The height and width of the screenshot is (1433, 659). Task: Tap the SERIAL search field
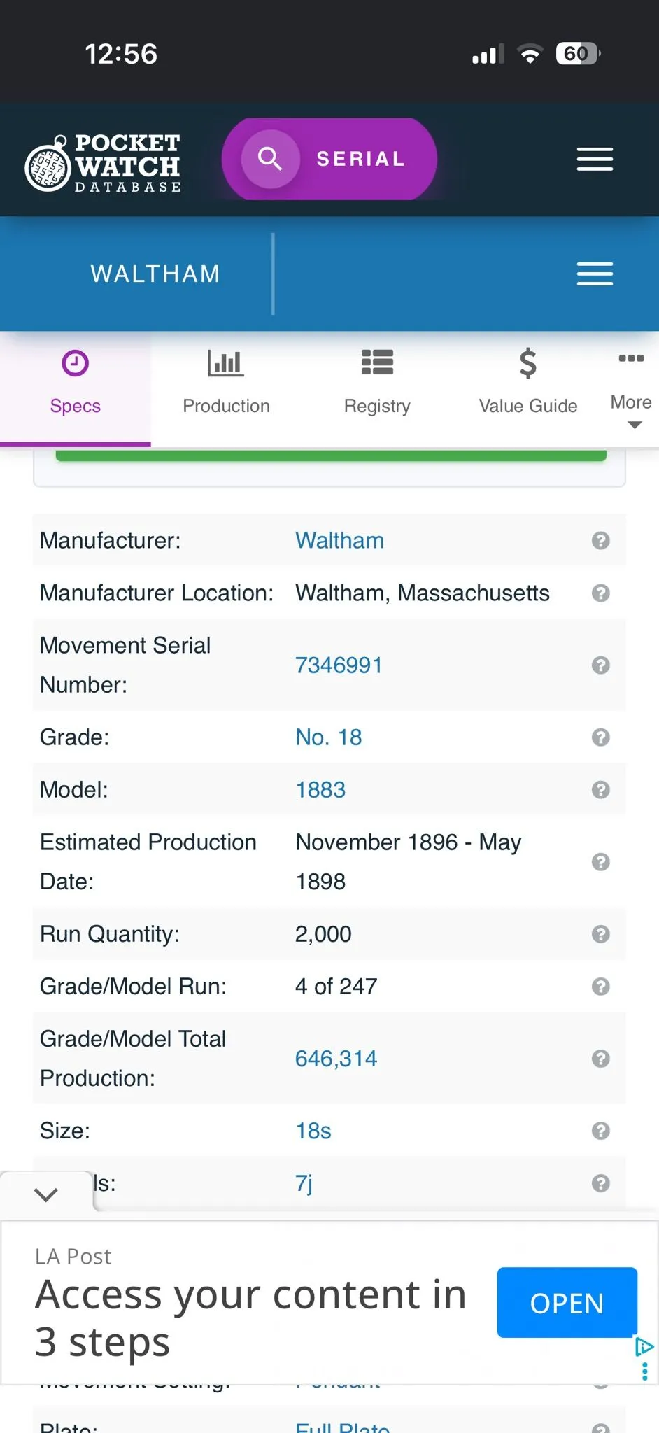(x=329, y=159)
